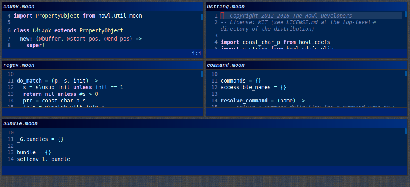Click the bundle.moon header bar
The image size is (410, 187).
coord(205,123)
